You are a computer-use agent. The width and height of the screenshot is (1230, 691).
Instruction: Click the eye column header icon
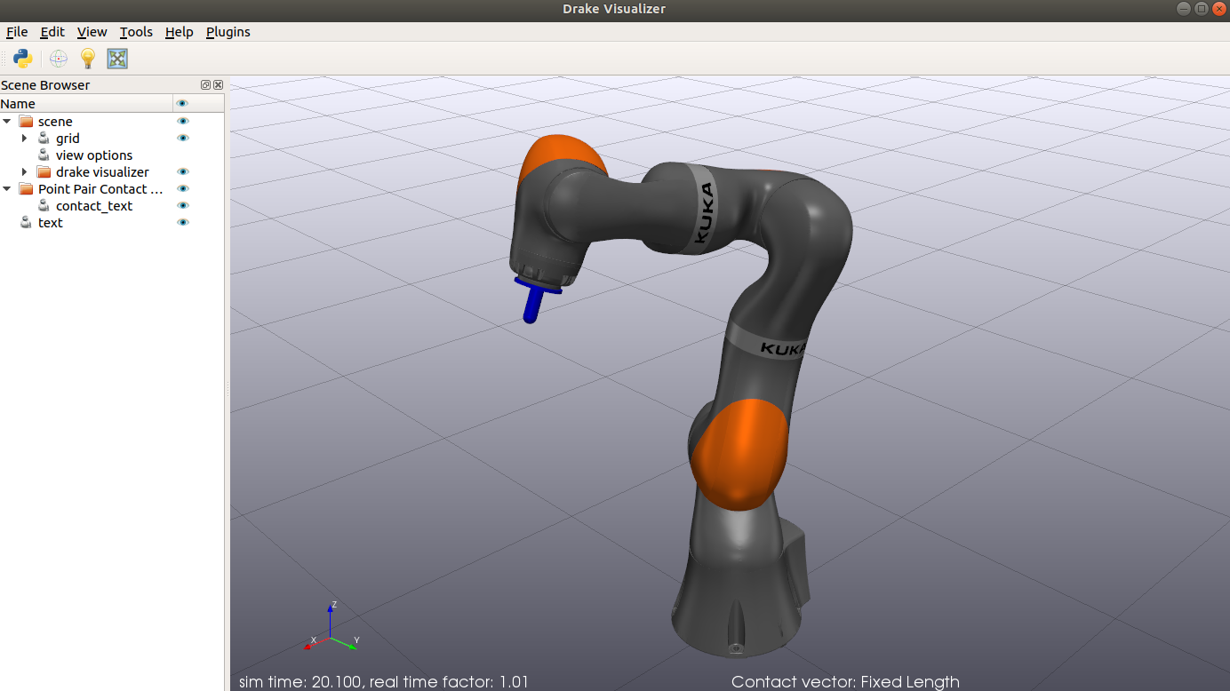(x=183, y=104)
